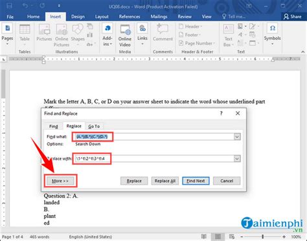Switch to the Design ribbon tab
The width and height of the screenshot is (307, 241).
tap(78, 17)
